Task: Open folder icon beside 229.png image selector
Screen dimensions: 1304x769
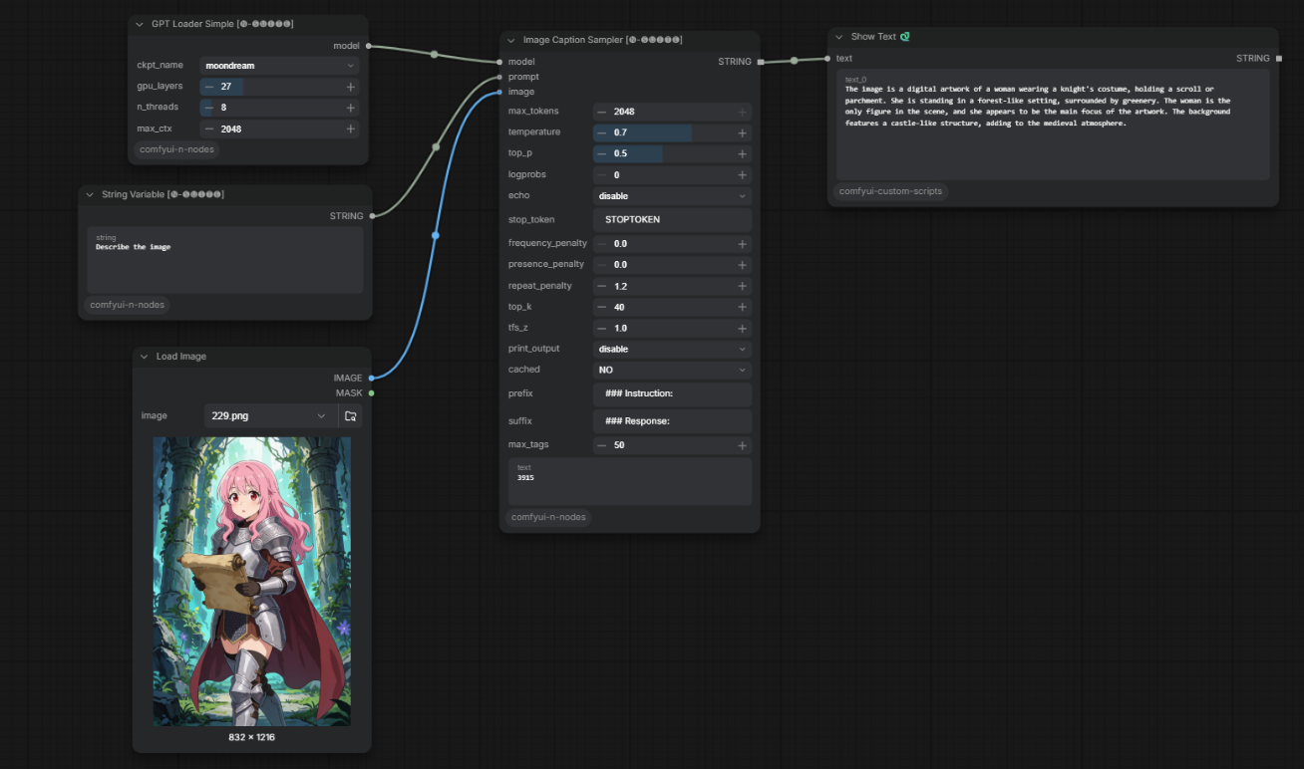Action: [x=350, y=415]
